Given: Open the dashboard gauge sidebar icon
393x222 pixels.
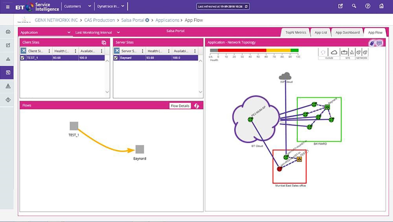Looking at the screenshot, I should point(8,32).
